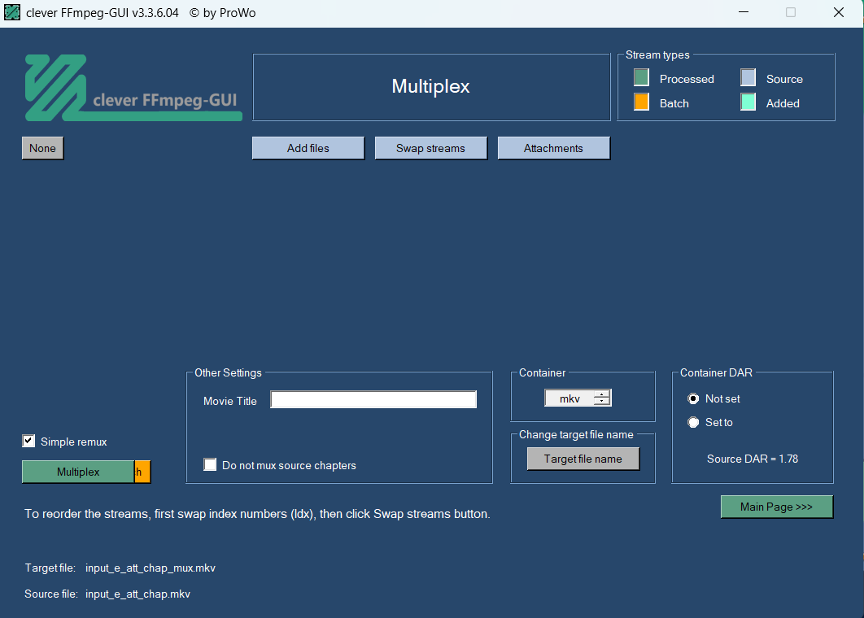This screenshot has width=864, height=618.
Task: Click the Processed color swatch
Action: 641,78
